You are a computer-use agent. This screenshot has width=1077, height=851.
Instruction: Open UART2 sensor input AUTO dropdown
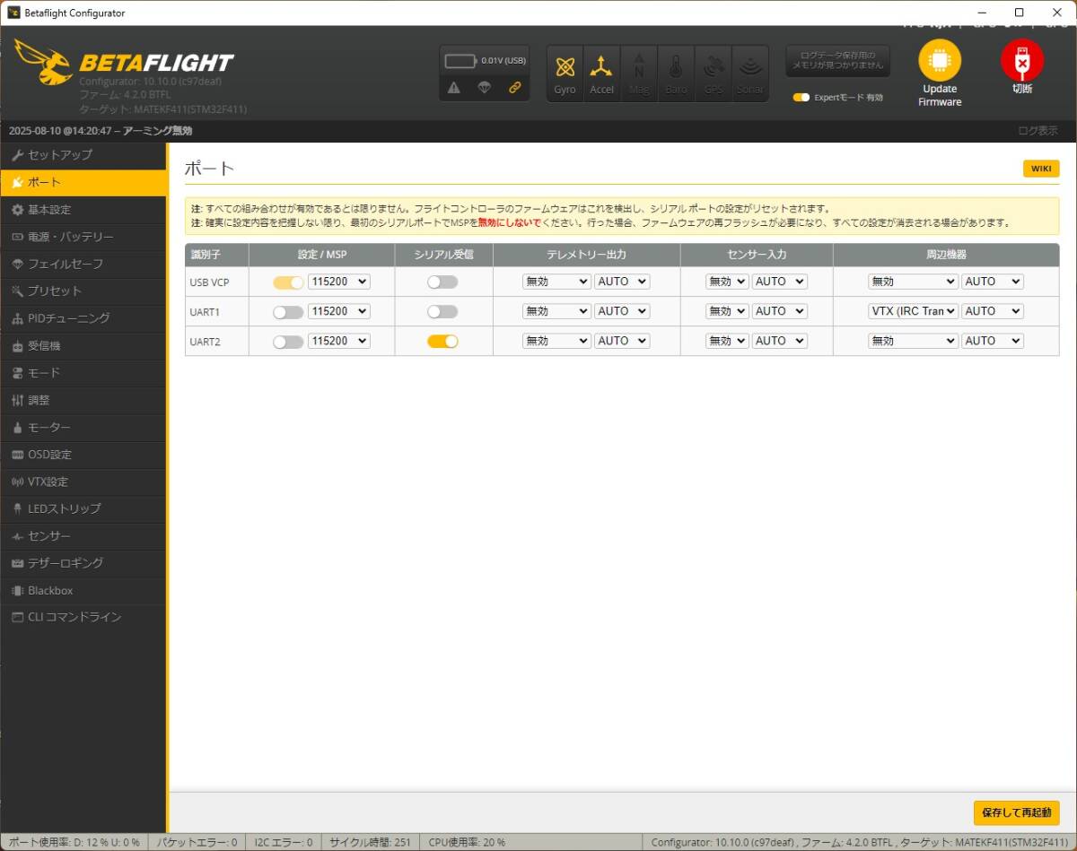(x=779, y=341)
